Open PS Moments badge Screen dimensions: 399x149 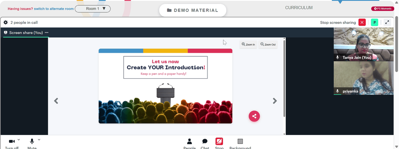coord(383,9)
